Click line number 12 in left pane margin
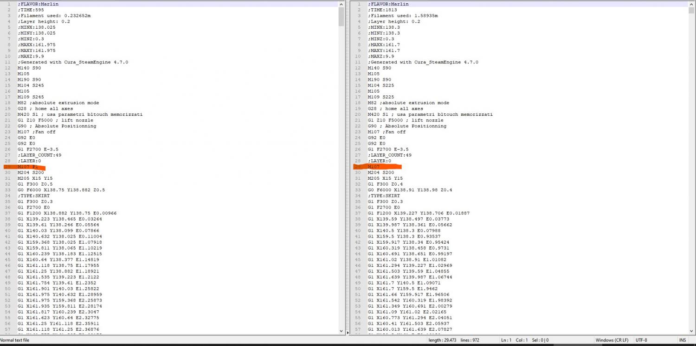Viewport: 696px width, 346px height. [x=7, y=68]
